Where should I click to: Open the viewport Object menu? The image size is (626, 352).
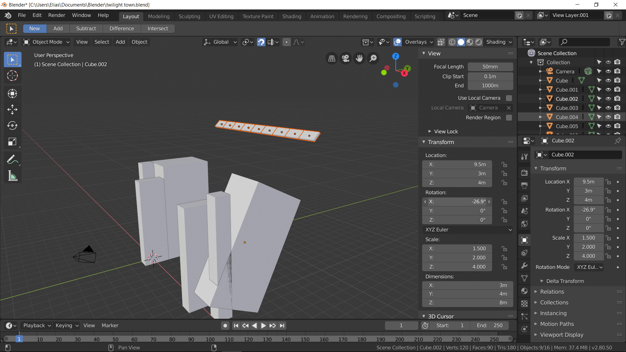point(140,42)
